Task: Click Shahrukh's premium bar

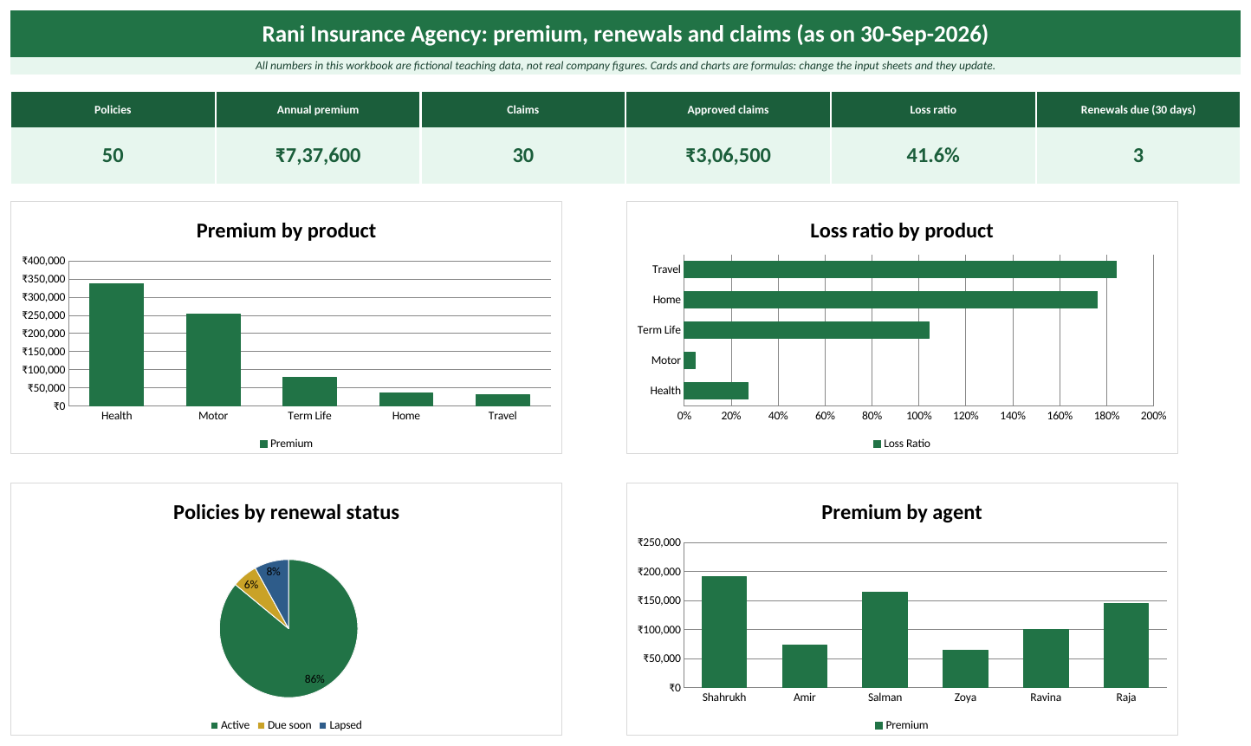Action: [x=724, y=632]
